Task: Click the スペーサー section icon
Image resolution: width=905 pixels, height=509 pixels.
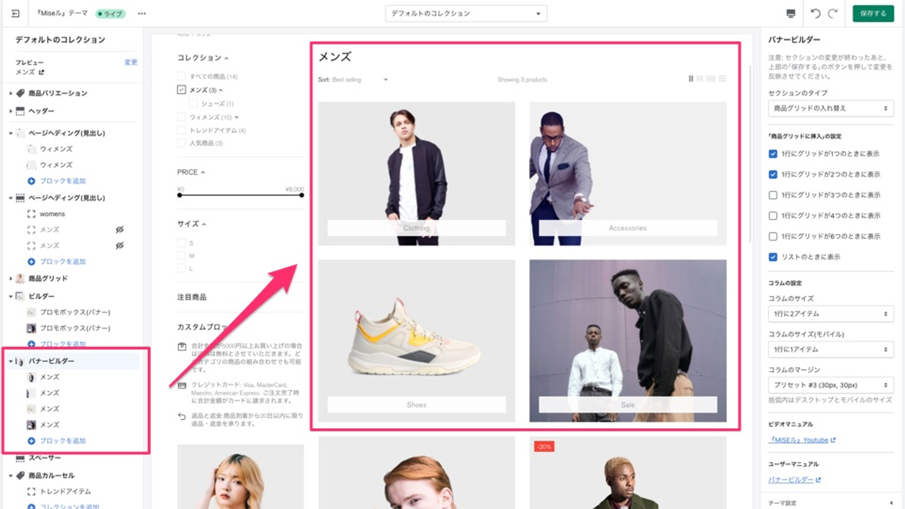Action: pyautogui.click(x=20, y=458)
